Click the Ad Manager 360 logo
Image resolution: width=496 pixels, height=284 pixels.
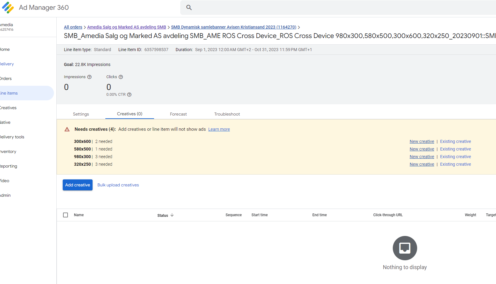click(x=8, y=8)
